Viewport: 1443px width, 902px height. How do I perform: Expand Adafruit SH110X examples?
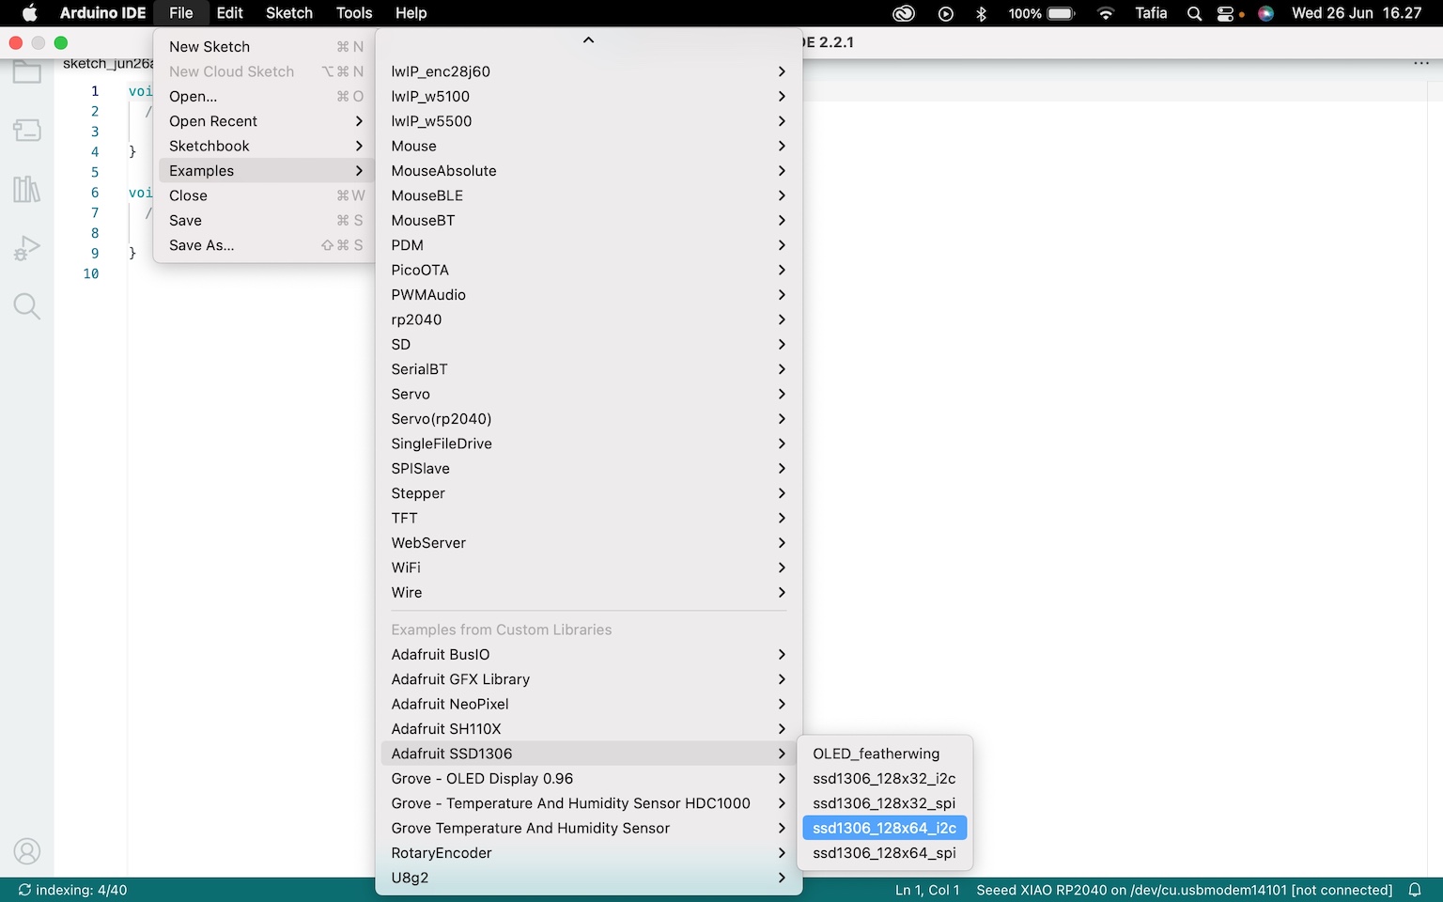pos(589,729)
